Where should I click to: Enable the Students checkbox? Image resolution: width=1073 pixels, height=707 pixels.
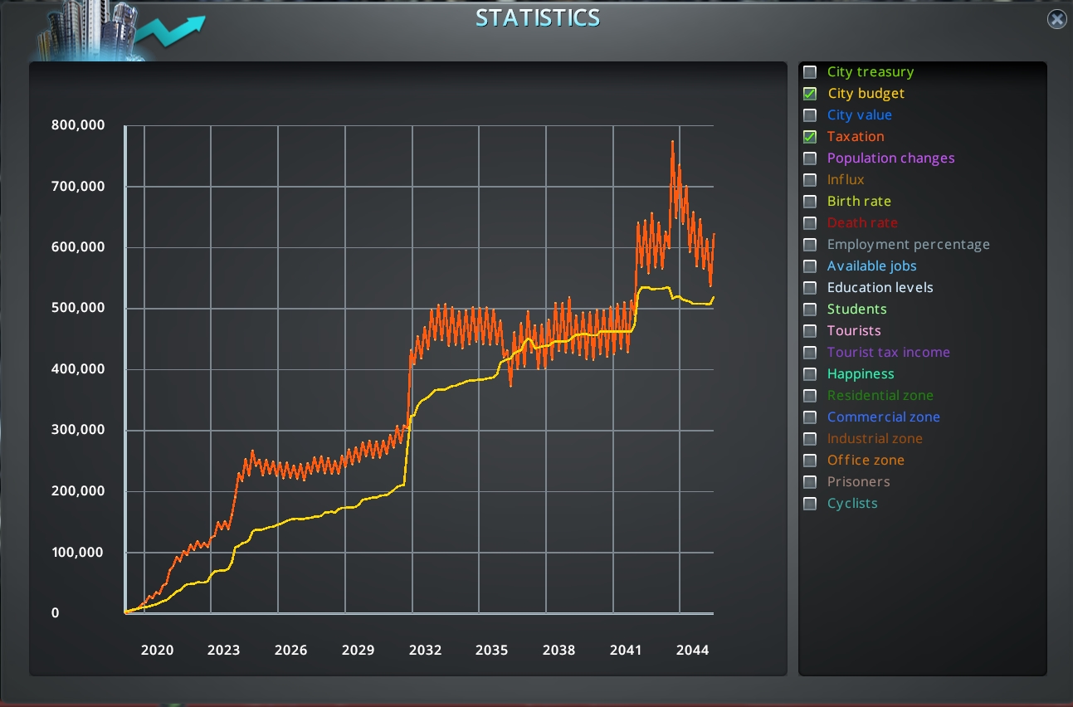click(810, 310)
